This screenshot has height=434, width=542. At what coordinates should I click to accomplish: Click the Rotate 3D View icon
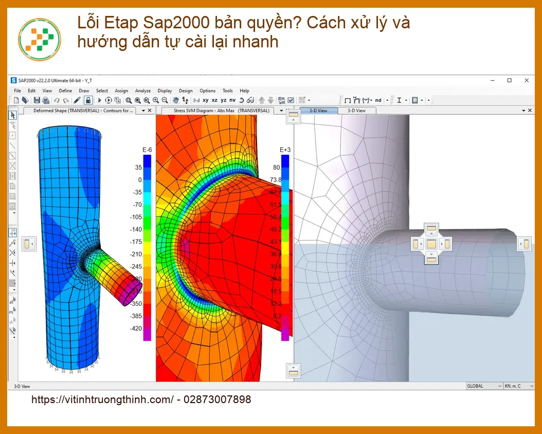pos(241,100)
